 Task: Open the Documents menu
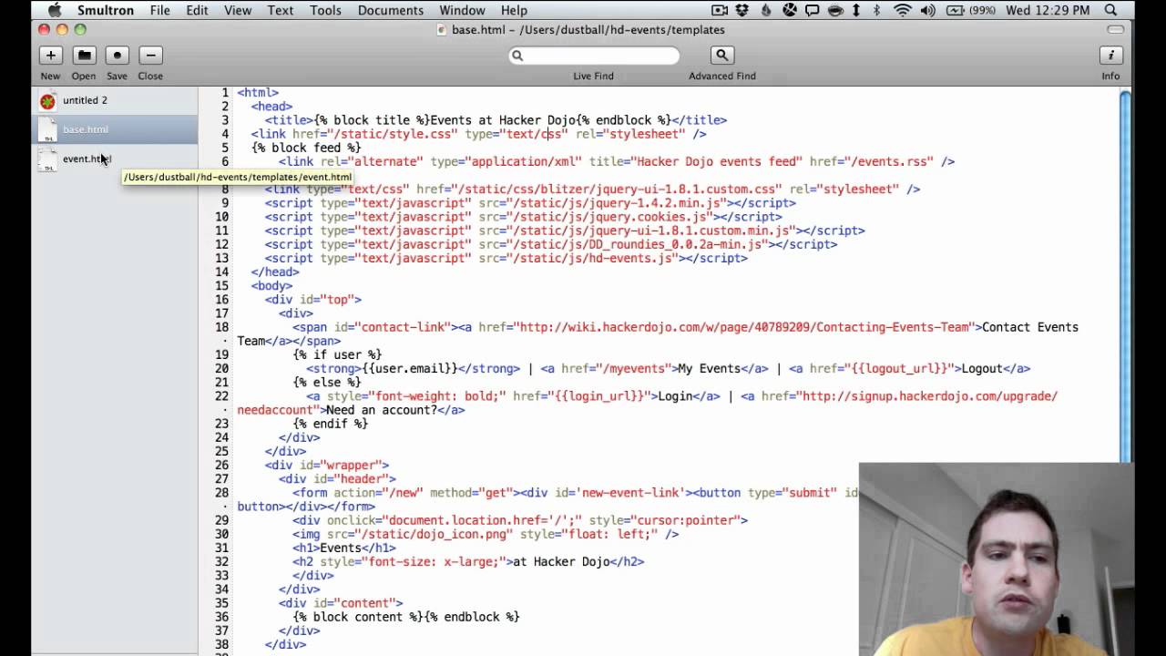pyautogui.click(x=391, y=10)
